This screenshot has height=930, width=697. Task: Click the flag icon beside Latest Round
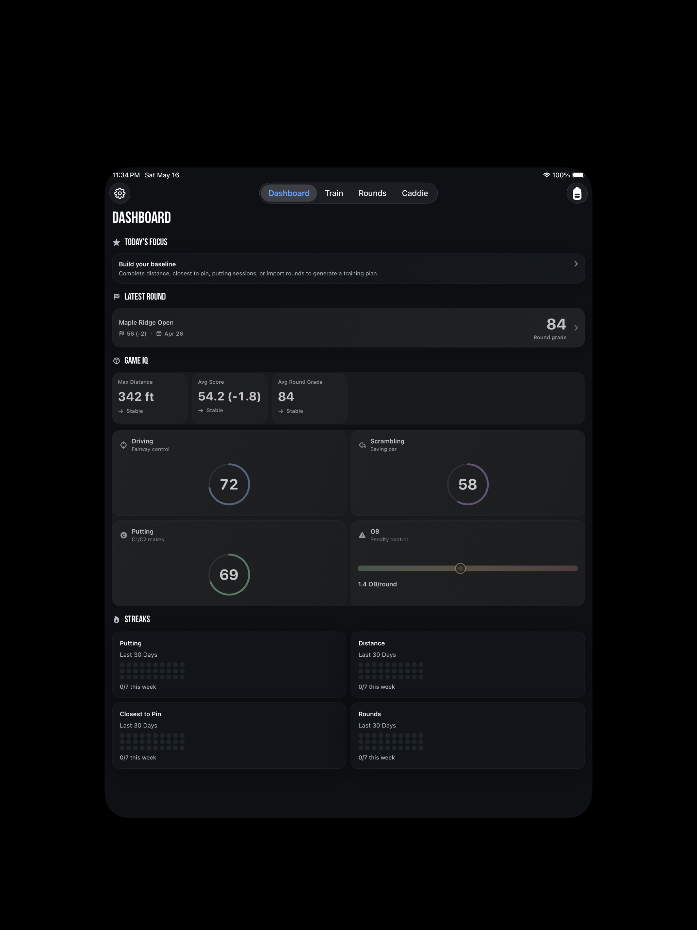click(x=116, y=297)
